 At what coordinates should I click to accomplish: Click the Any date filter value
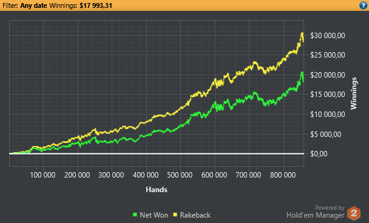(x=33, y=5)
